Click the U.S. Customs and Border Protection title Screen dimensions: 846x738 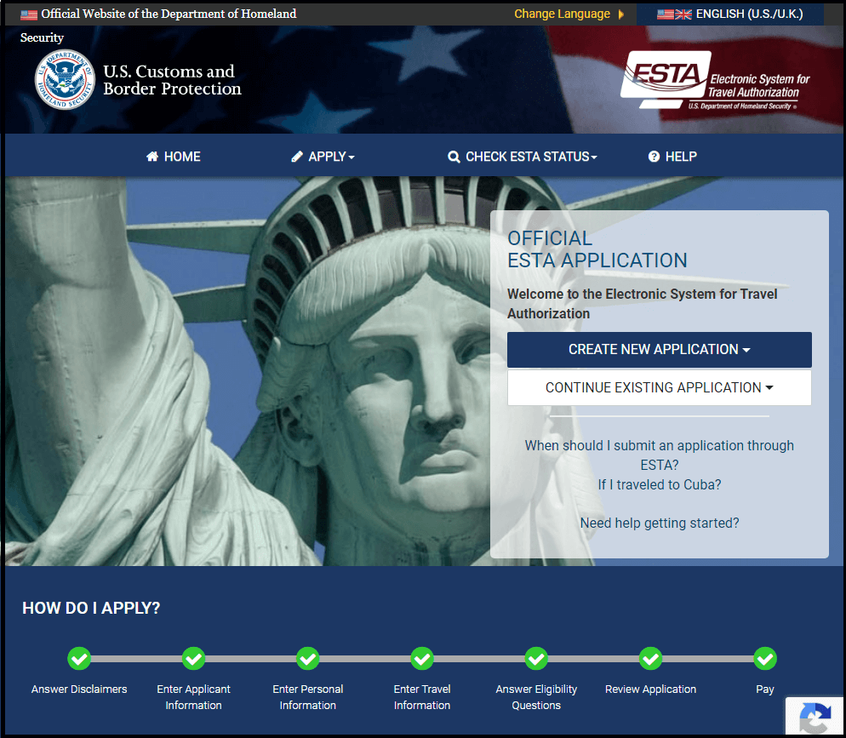(172, 80)
